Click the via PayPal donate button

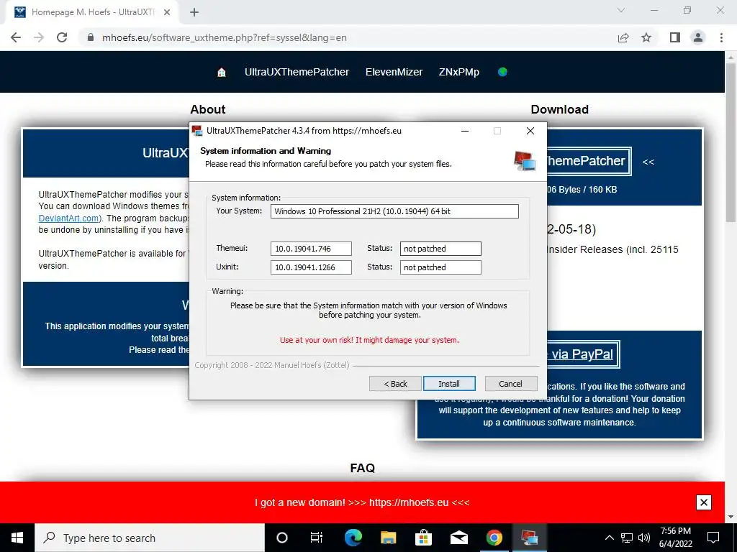pos(583,354)
